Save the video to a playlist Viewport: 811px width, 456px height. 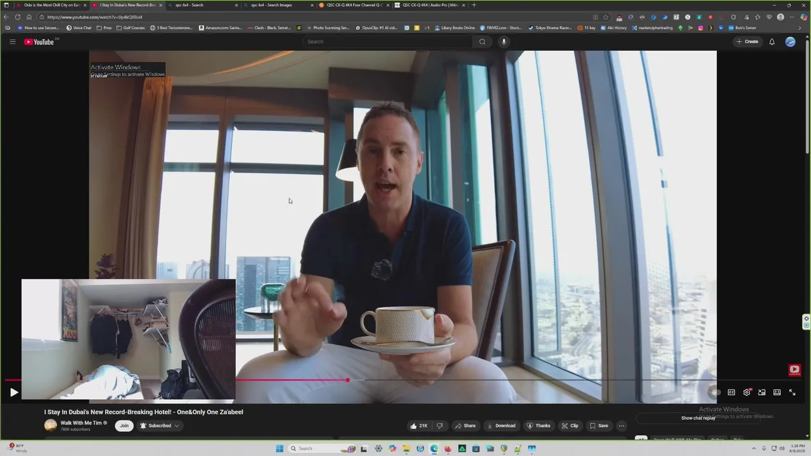(x=599, y=426)
